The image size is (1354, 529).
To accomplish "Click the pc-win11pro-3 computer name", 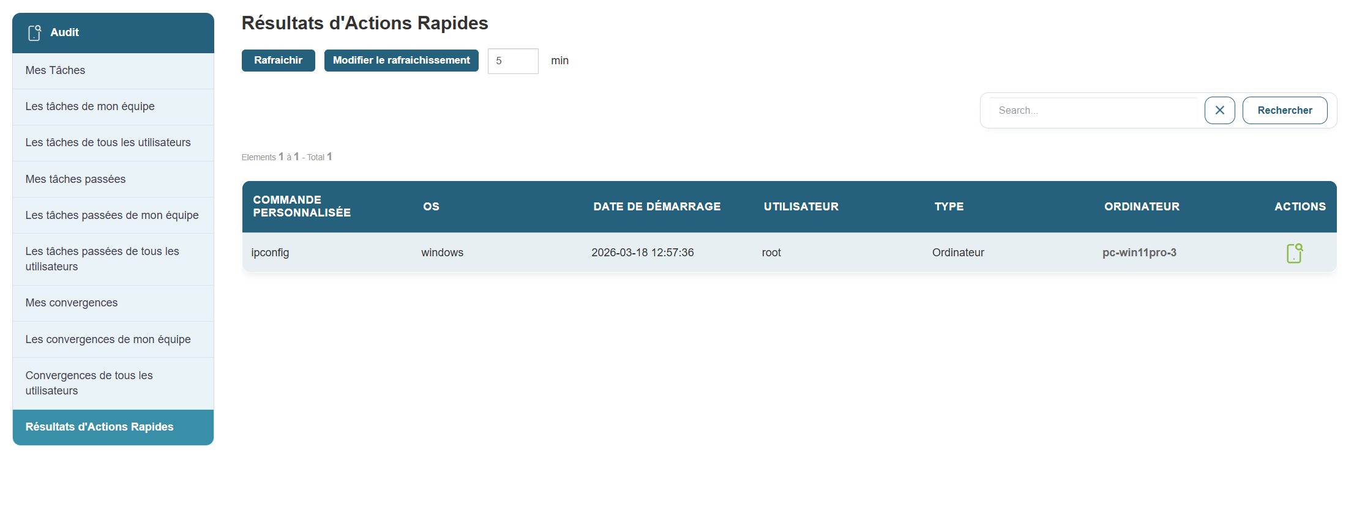I will pyautogui.click(x=1139, y=253).
